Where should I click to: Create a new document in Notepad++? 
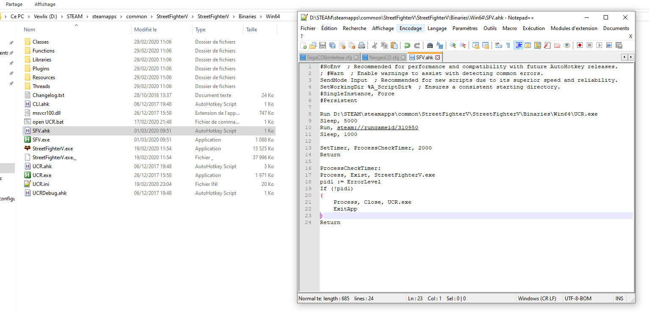pyautogui.click(x=303, y=45)
